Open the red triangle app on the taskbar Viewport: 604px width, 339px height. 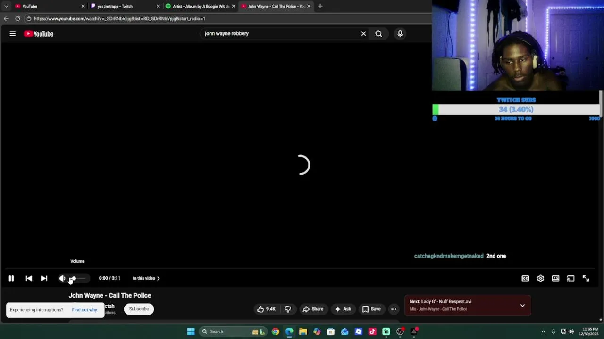click(x=414, y=331)
